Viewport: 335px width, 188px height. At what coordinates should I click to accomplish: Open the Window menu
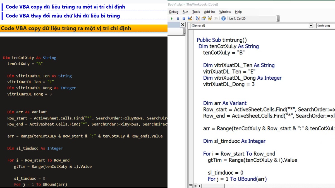coord(225,12)
